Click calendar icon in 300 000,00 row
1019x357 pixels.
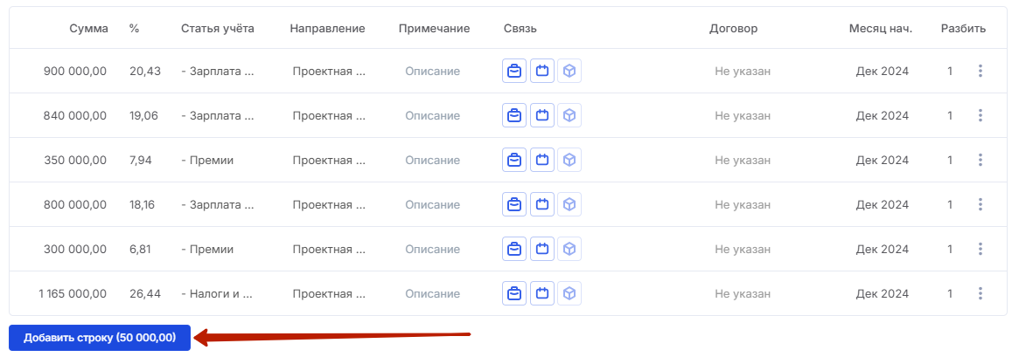coord(542,249)
